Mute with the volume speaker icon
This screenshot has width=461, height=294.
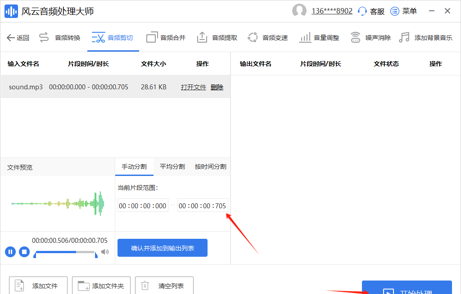click(x=104, y=252)
